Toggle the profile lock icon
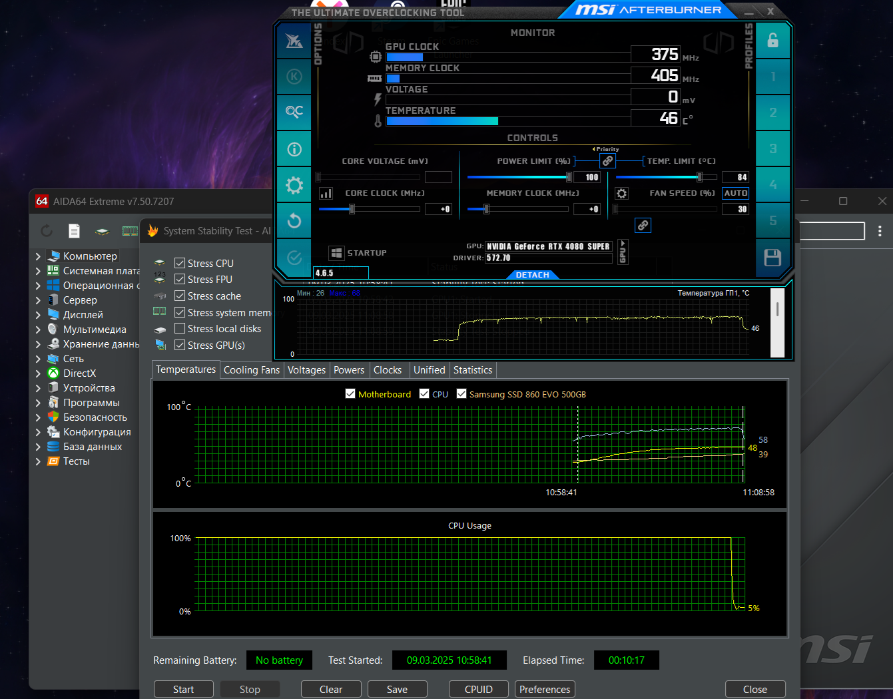This screenshot has height=699, width=893. coord(772,41)
